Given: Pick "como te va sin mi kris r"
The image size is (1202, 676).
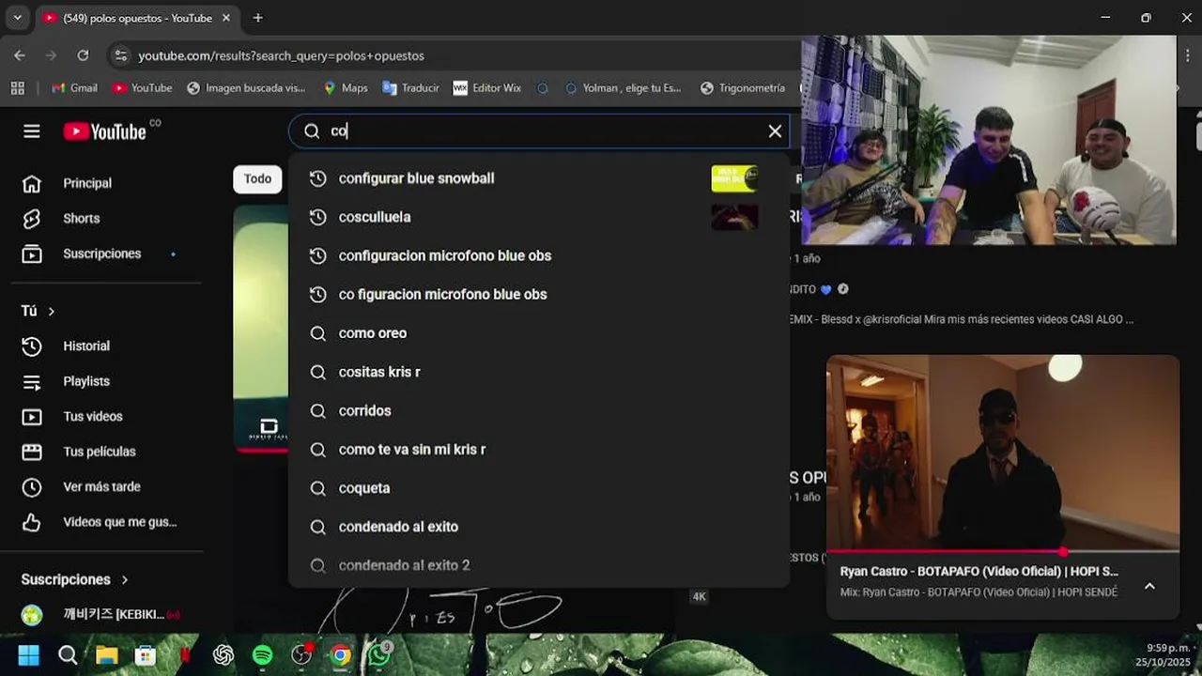Looking at the screenshot, I should (x=539, y=449).
